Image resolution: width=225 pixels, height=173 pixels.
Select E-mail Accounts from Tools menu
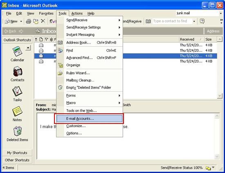click(x=89, y=119)
